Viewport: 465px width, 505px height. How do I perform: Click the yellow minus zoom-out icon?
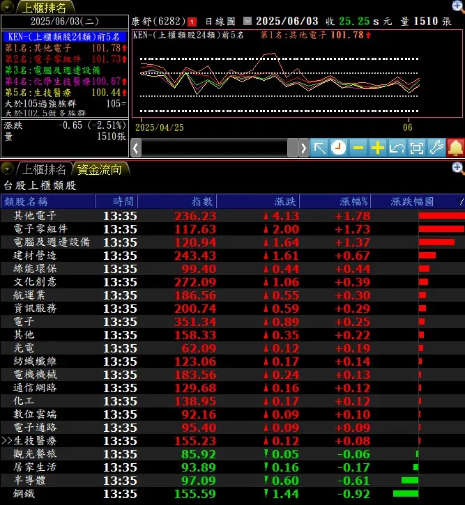(x=358, y=148)
